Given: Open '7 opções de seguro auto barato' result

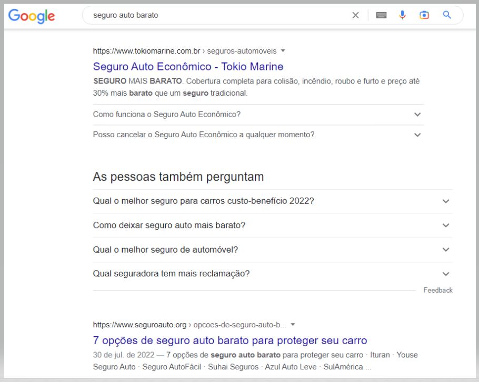Looking at the screenshot, I should pyautogui.click(x=229, y=340).
